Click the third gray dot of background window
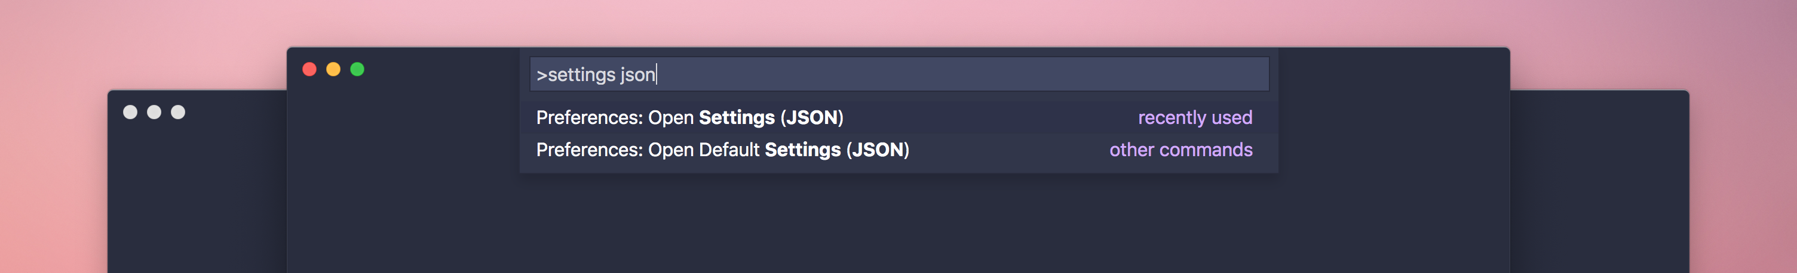This screenshot has height=273, width=1797. click(178, 112)
